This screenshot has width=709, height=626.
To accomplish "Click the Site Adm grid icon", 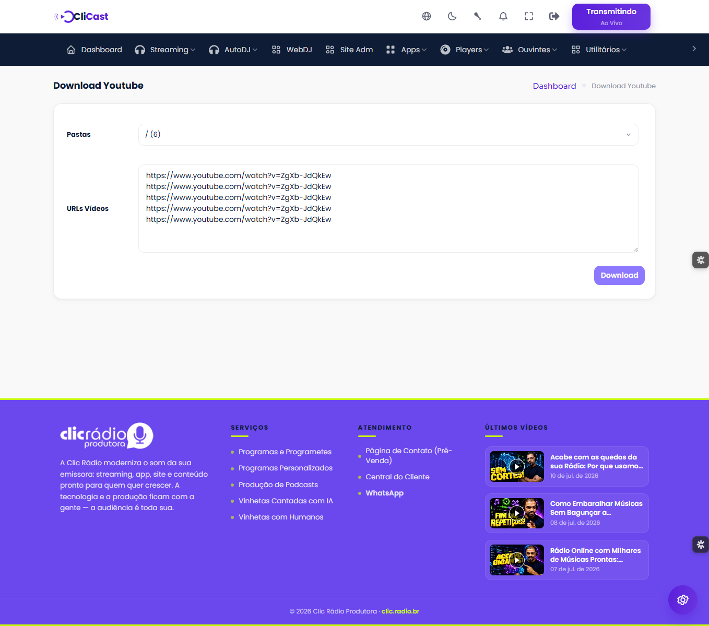I will (330, 50).
